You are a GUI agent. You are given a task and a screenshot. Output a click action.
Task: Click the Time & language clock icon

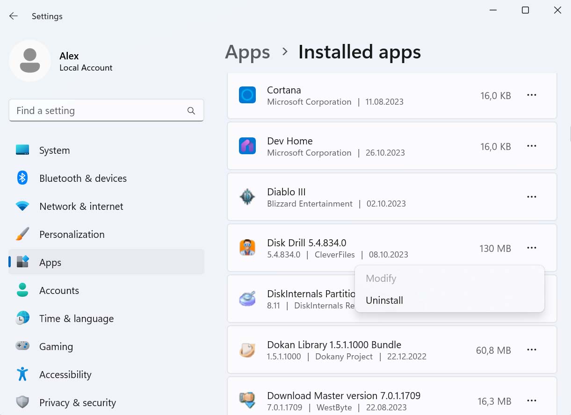22,318
